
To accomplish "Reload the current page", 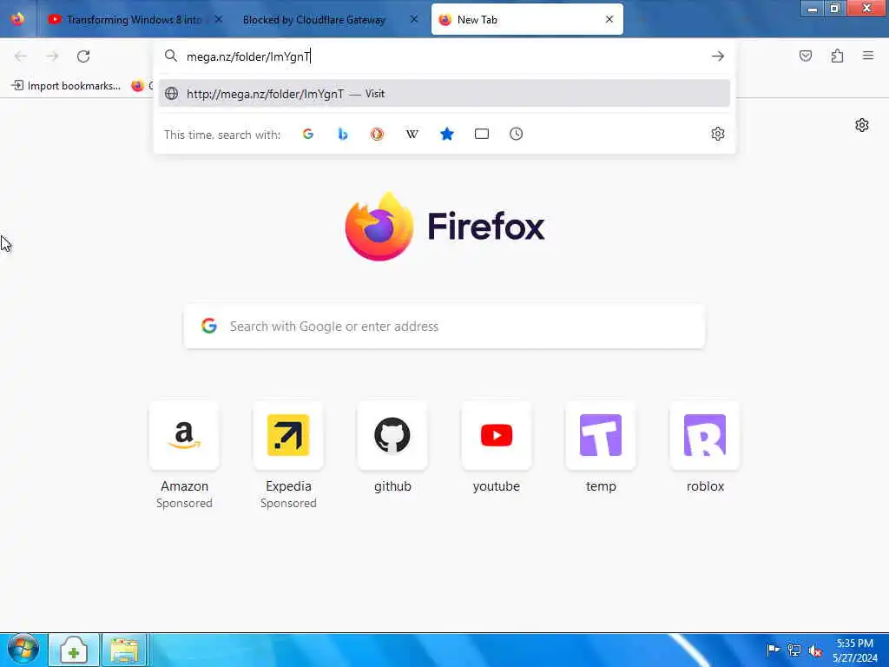I will click(x=83, y=56).
